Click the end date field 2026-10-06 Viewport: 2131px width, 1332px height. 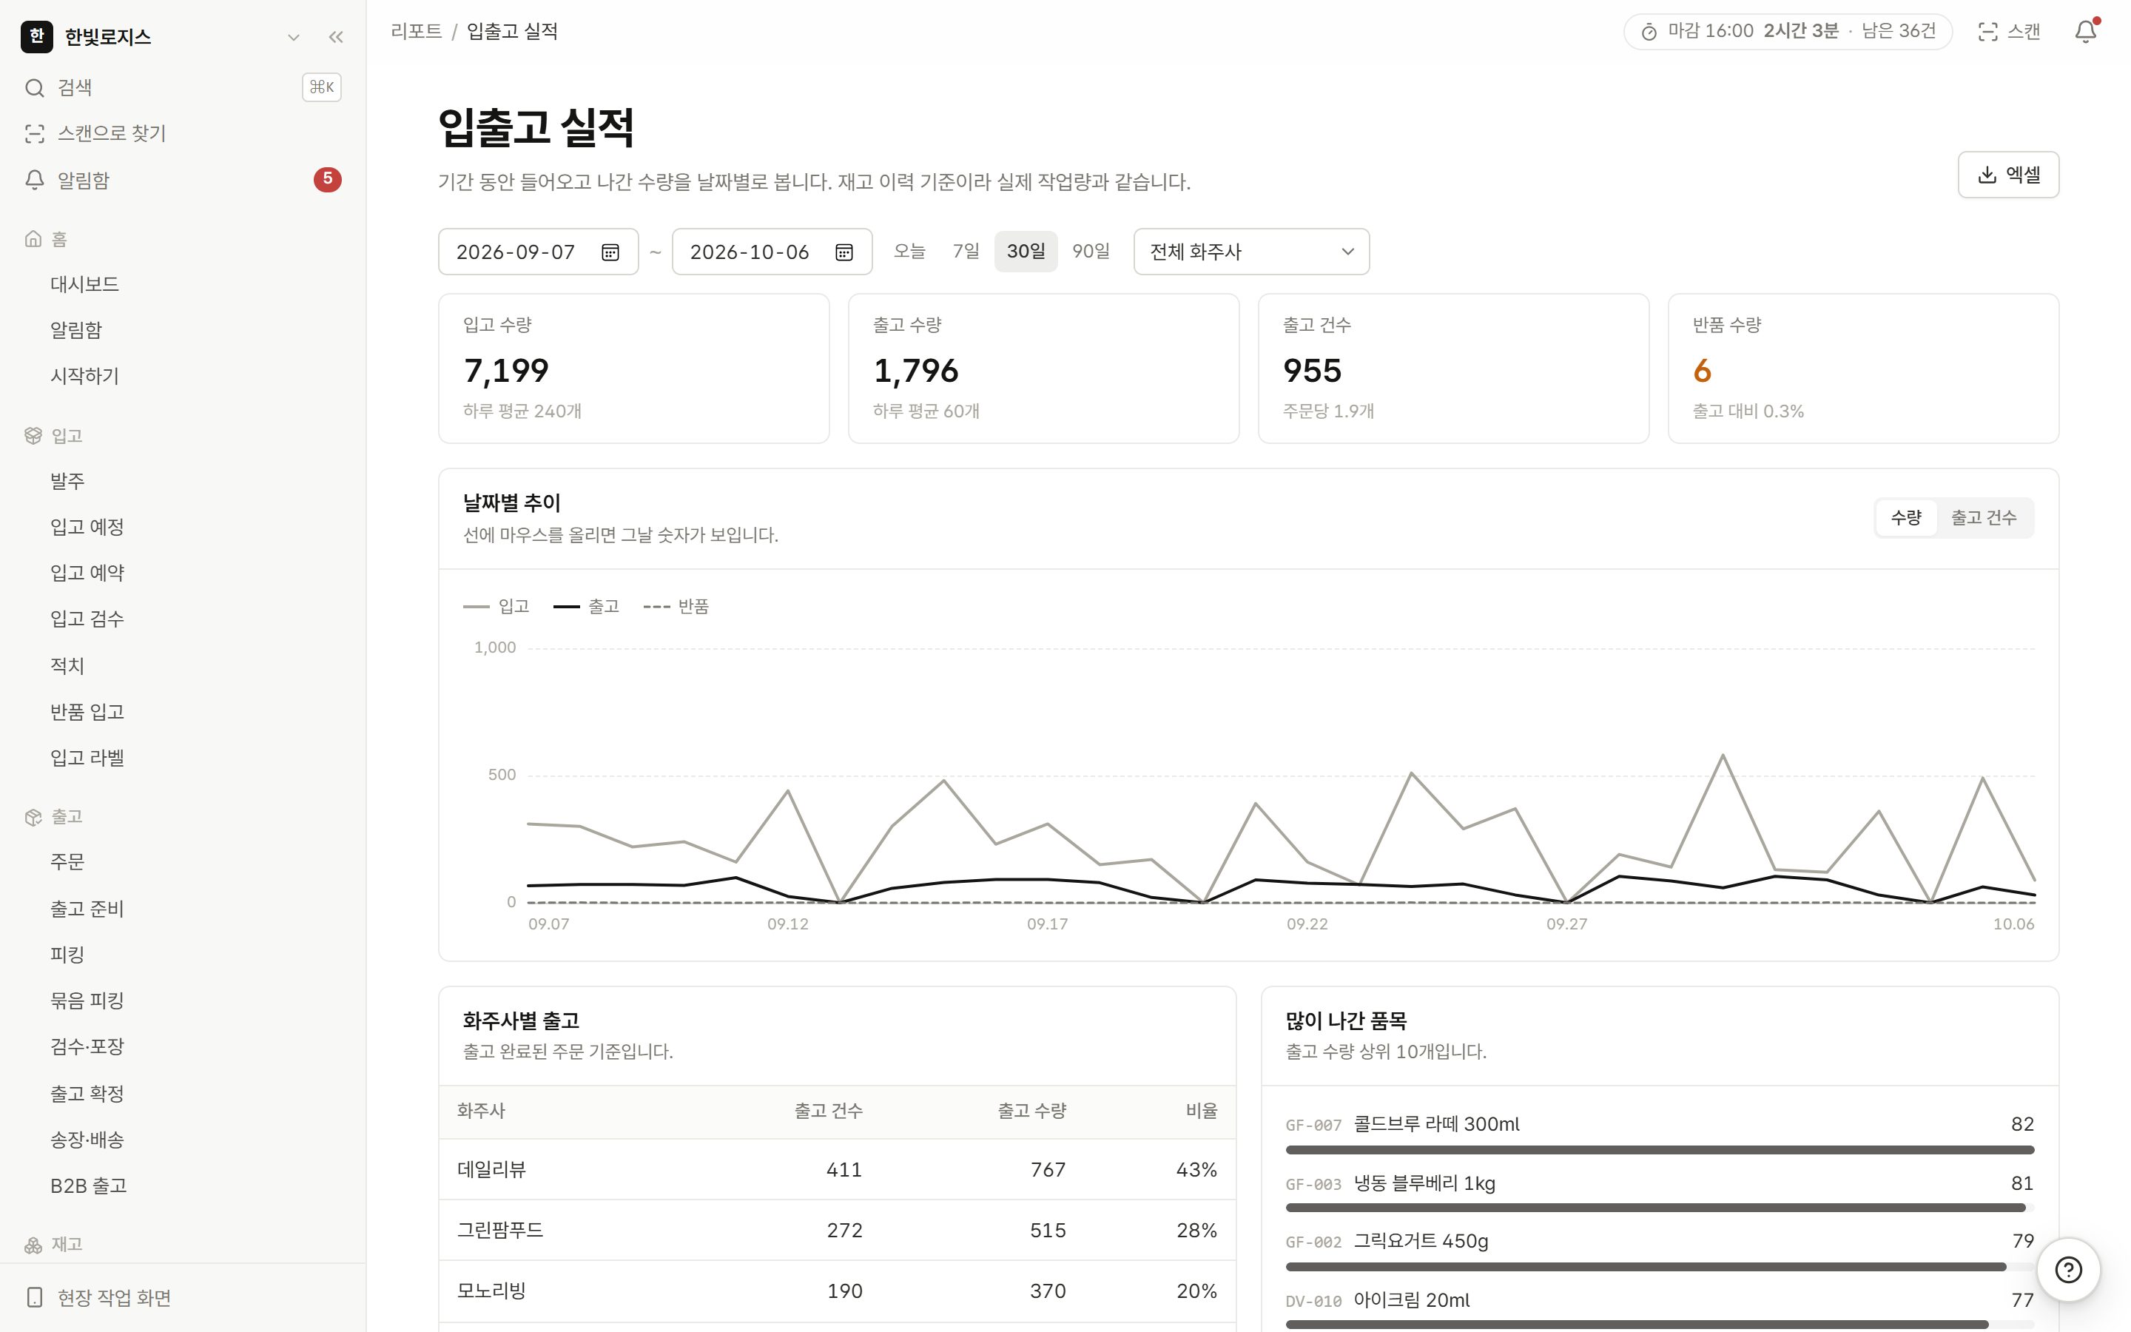point(772,252)
